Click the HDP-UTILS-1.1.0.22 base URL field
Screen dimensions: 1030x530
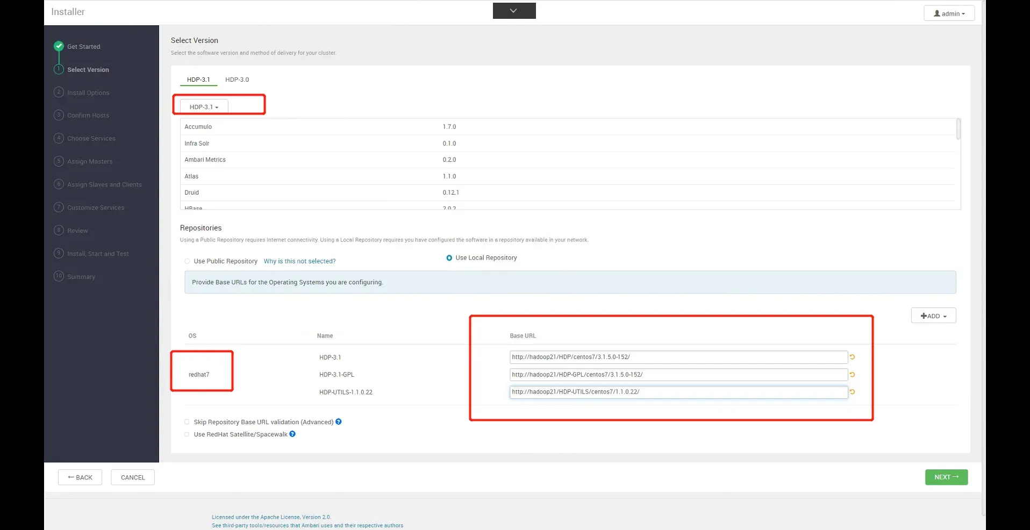tap(678, 392)
